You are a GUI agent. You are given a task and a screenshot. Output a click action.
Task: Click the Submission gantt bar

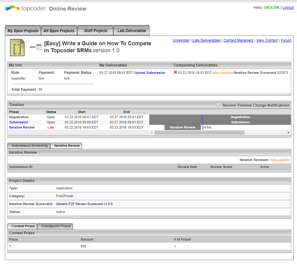click(x=220, y=122)
